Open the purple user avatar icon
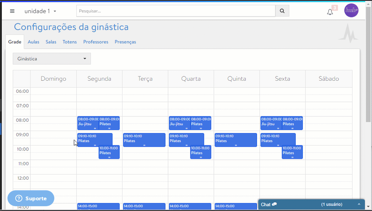The width and height of the screenshot is (372, 211). click(x=351, y=11)
